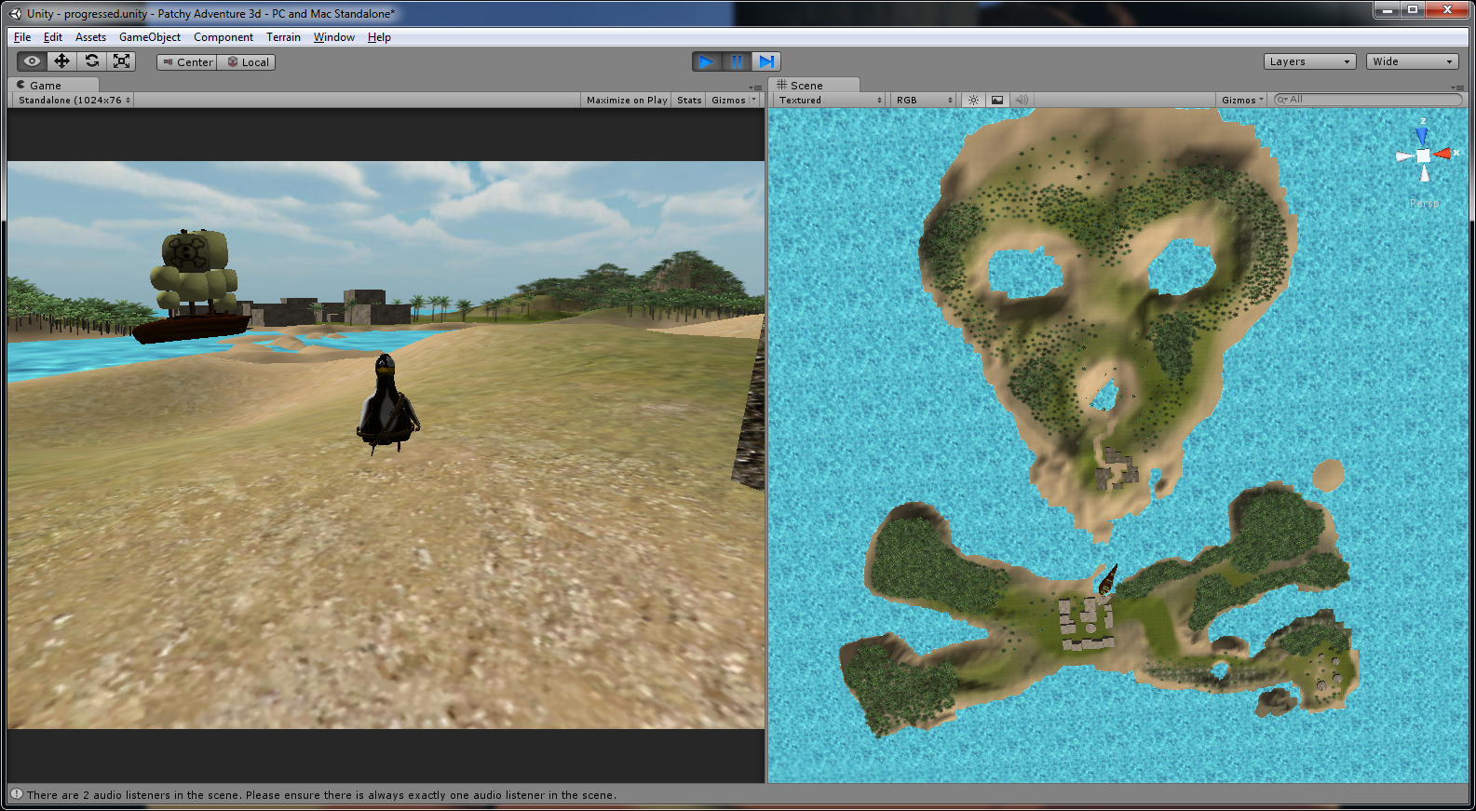Expand the Textured draw mode dropdown
Image resolution: width=1476 pixels, height=811 pixels.
point(830,100)
